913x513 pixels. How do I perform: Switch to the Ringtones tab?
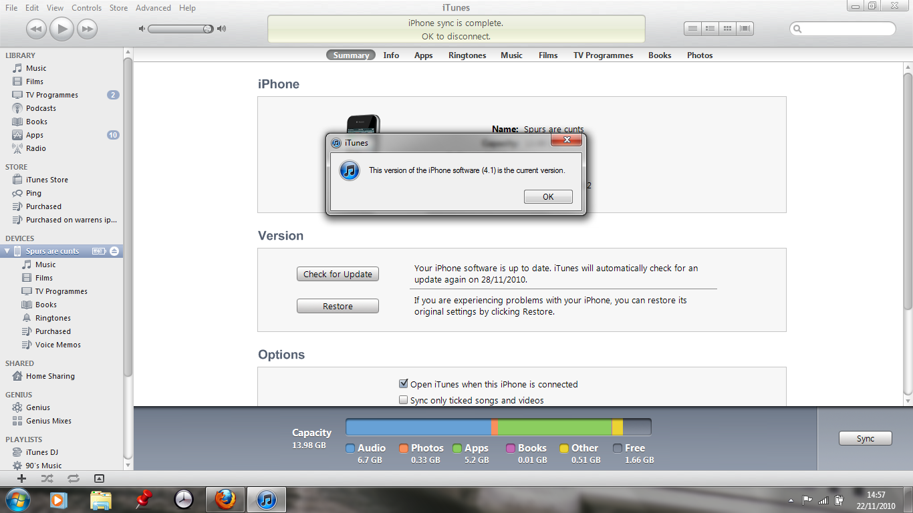(x=467, y=55)
